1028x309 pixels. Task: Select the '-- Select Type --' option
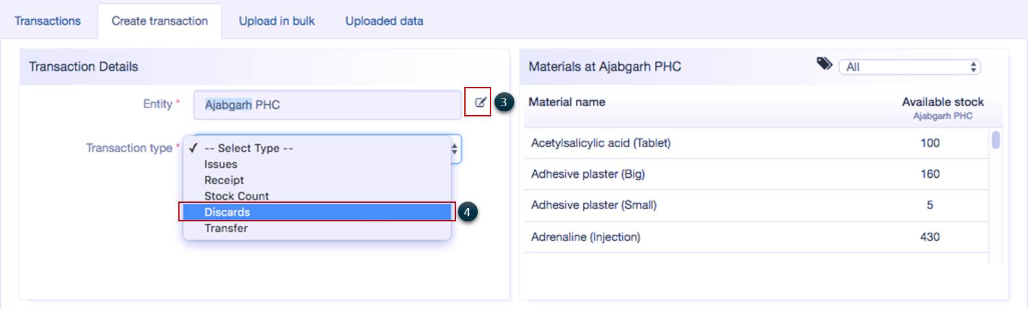(248, 148)
